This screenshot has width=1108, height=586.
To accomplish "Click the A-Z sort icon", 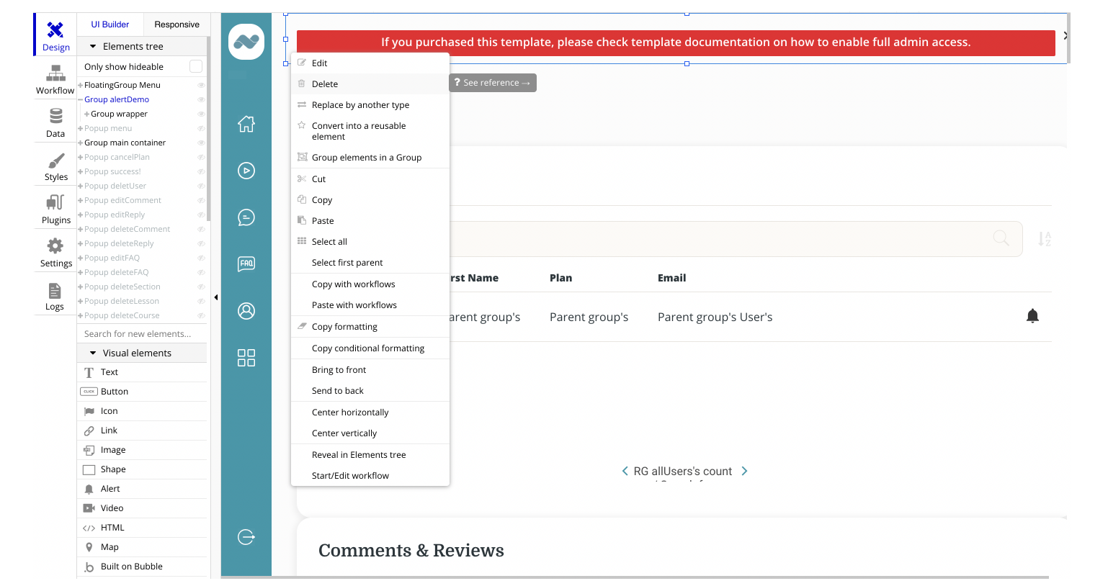I will tap(1045, 239).
